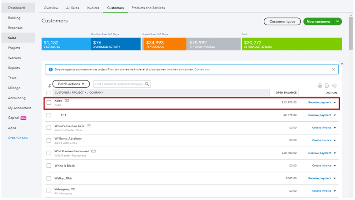Open action dropdown arrow for Wood's Garden Cafe

tap(335, 128)
